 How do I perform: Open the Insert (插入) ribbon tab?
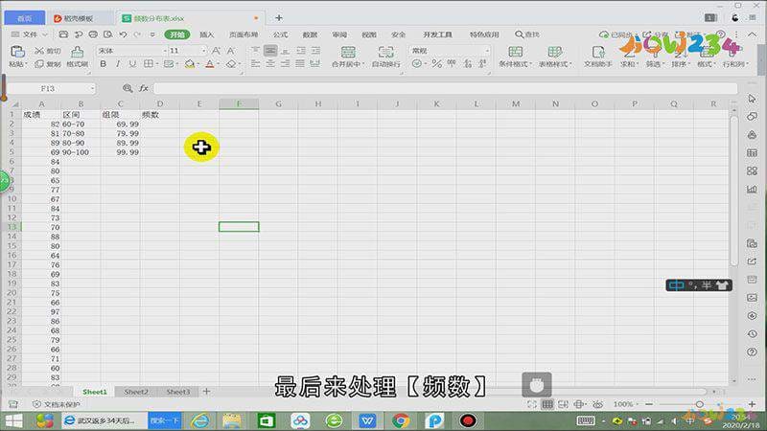click(x=207, y=34)
